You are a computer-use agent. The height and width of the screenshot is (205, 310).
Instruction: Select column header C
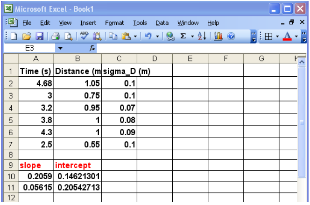click(x=120, y=59)
